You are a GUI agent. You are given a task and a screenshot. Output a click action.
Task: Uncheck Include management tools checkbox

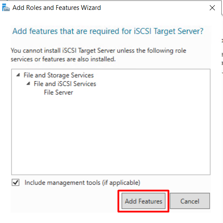click(15, 183)
